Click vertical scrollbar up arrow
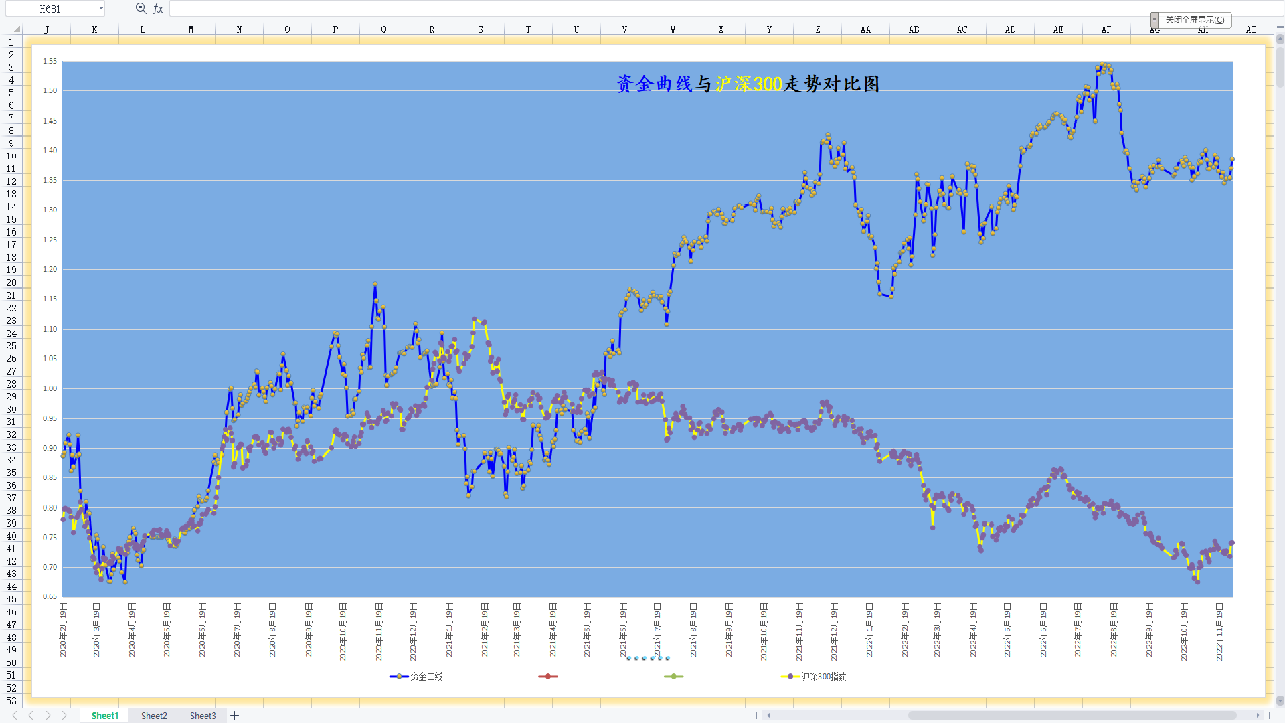 1280,39
